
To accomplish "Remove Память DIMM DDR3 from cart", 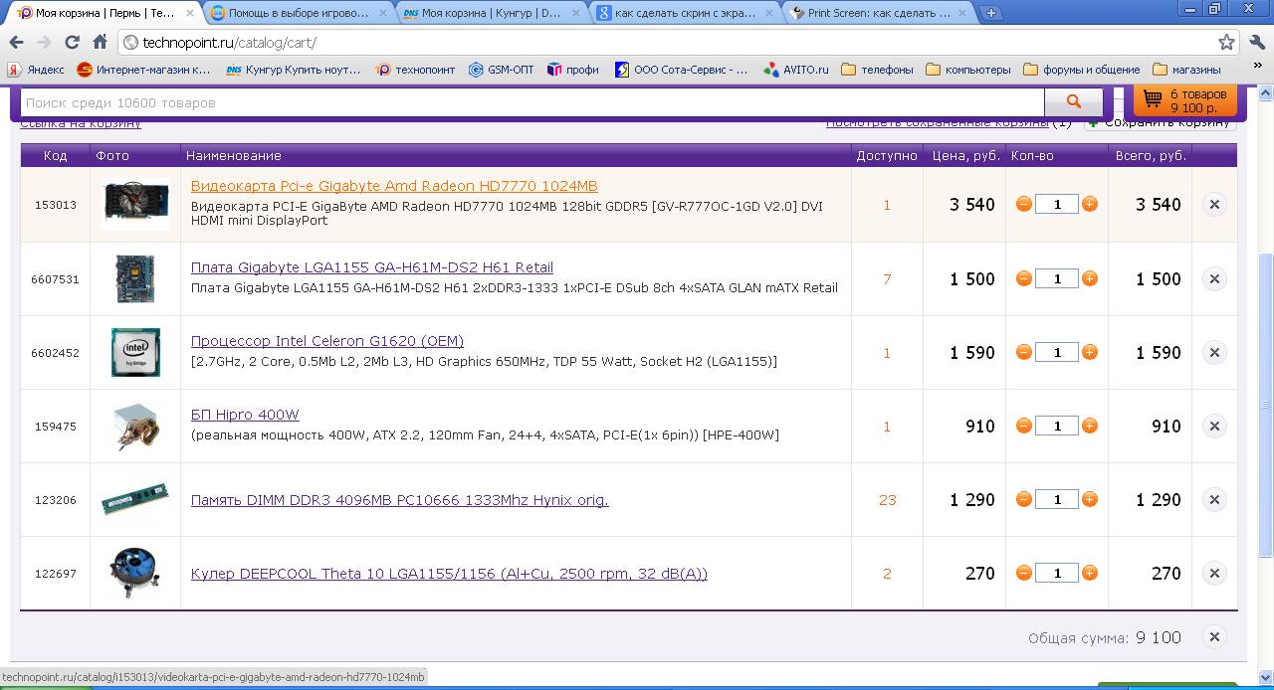I will coord(1214,499).
